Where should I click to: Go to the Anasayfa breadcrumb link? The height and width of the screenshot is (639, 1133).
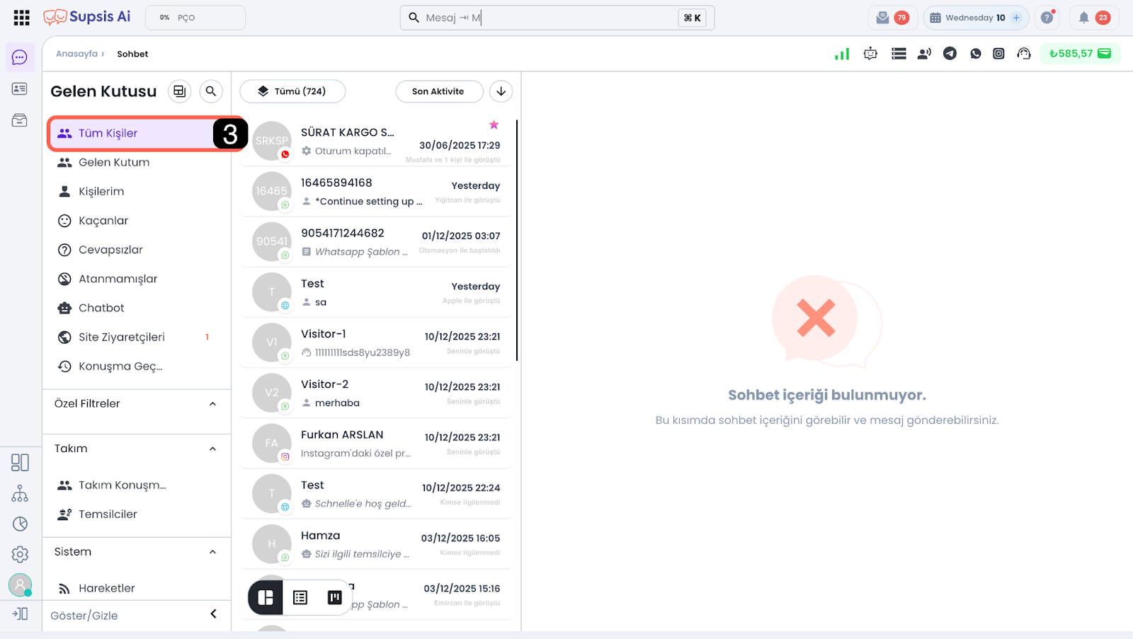(76, 54)
